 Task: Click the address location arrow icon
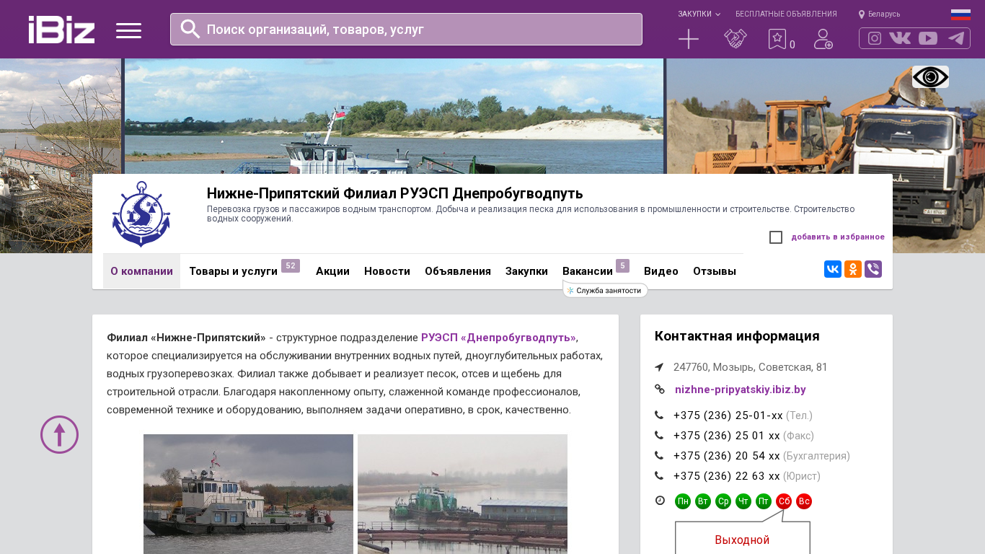click(659, 367)
